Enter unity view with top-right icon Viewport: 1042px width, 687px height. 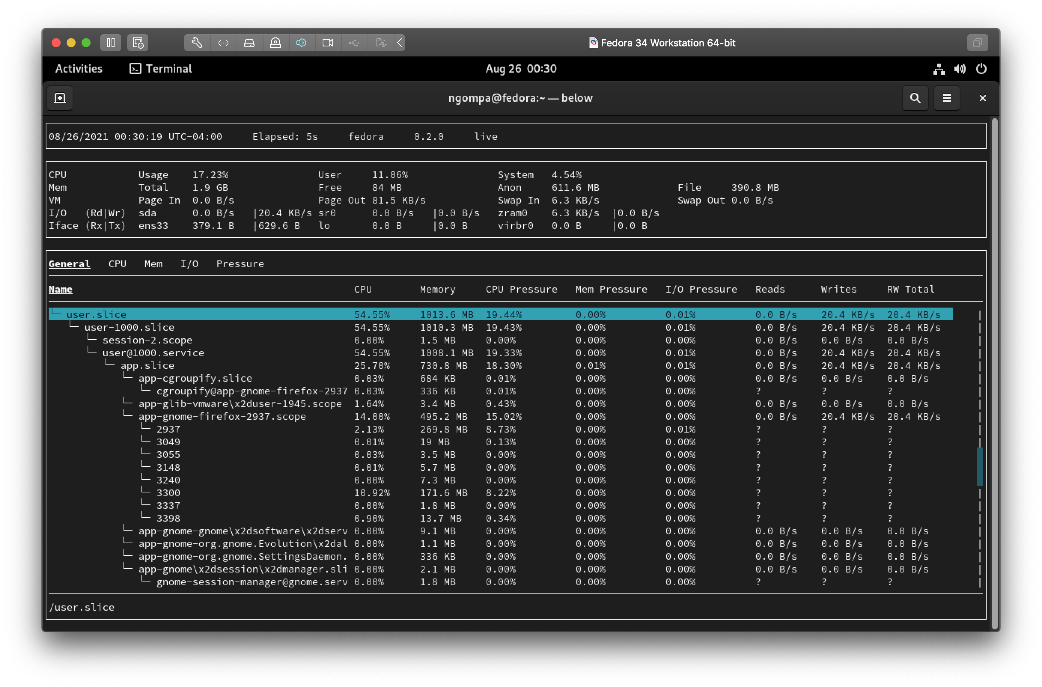[977, 43]
